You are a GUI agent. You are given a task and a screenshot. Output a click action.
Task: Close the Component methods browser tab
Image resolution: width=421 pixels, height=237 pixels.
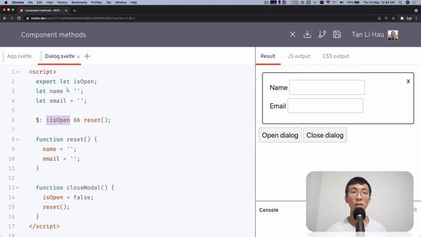(66, 11)
